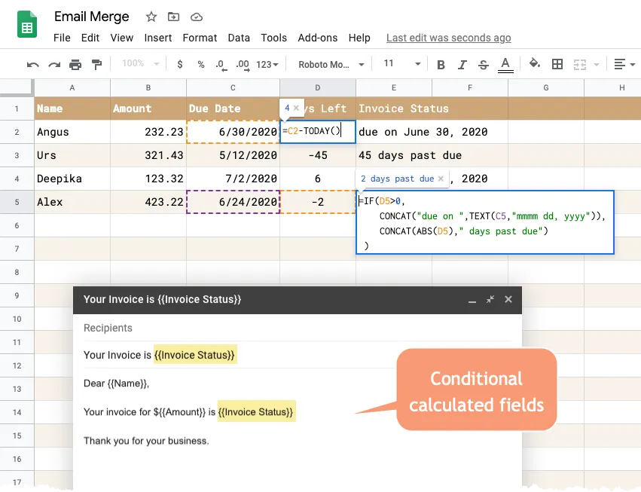
Task: Toggle strikethrough formatting
Action: 482,64
